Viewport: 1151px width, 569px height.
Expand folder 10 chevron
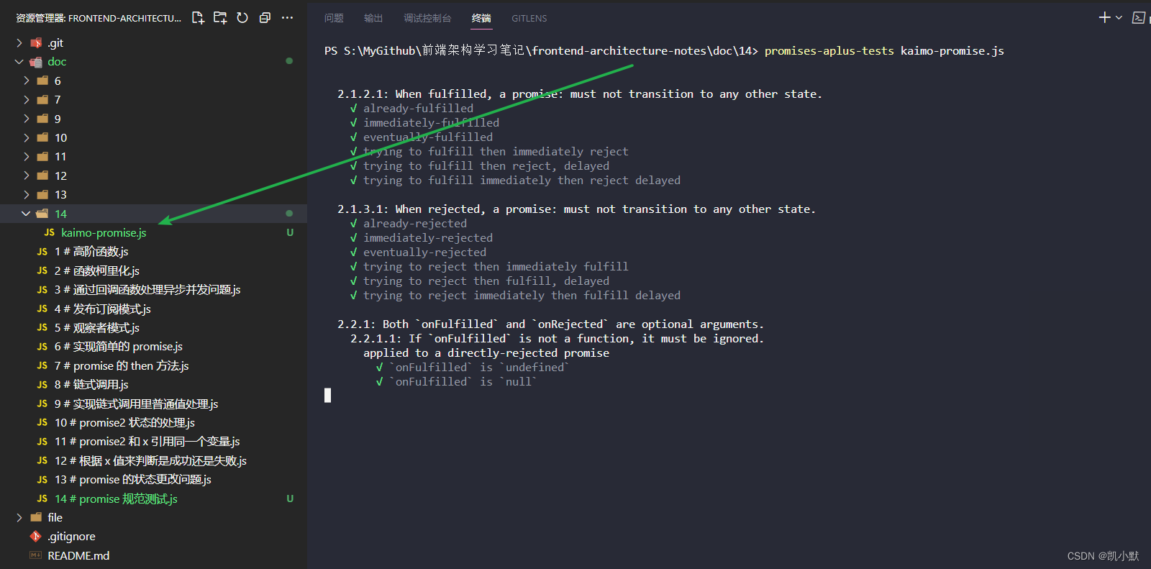point(27,137)
